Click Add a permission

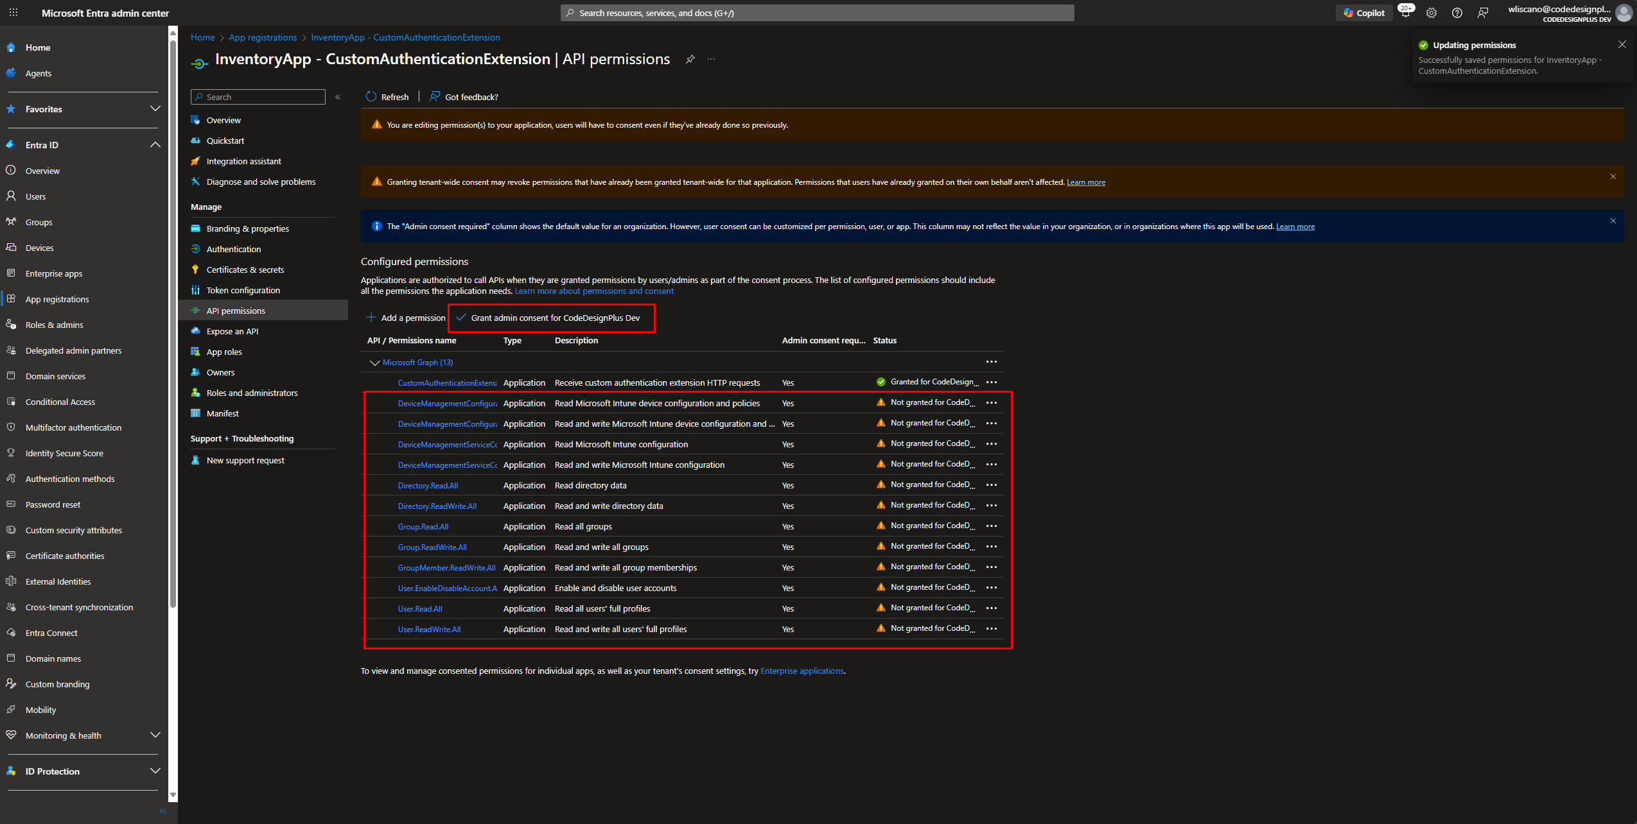point(406,318)
